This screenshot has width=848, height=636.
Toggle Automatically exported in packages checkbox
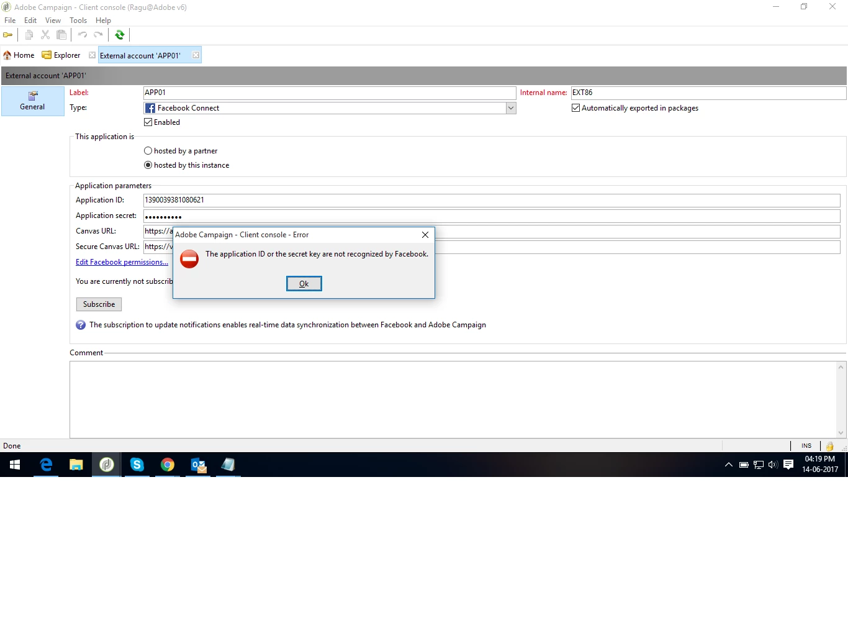pyautogui.click(x=576, y=108)
